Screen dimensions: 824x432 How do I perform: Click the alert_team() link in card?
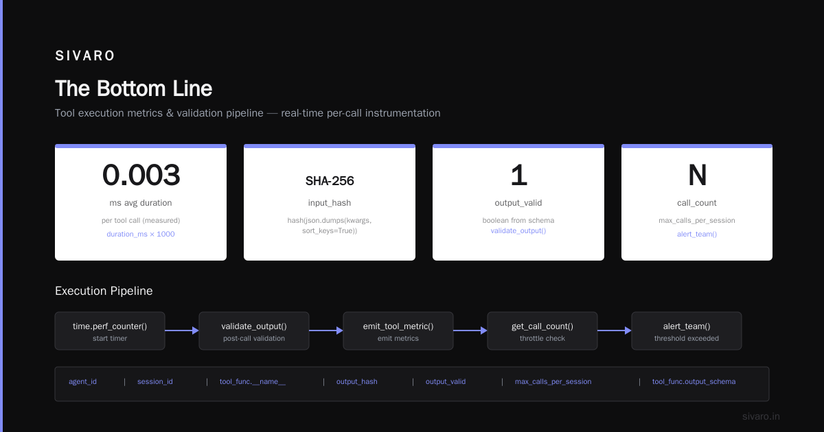697,235
